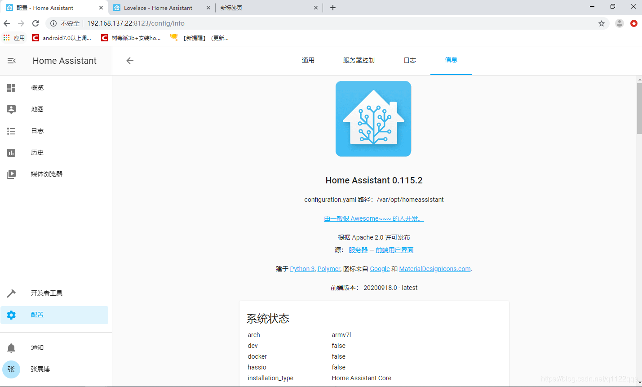The width and height of the screenshot is (642, 387).
Task: Open the 日志 logbook list icon in sidebar
Action: [11, 131]
